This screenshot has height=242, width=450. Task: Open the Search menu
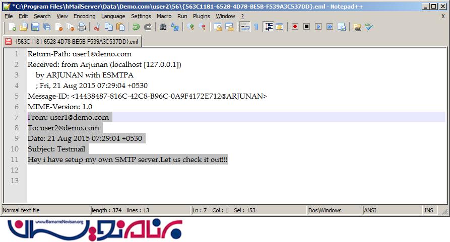coord(42,16)
